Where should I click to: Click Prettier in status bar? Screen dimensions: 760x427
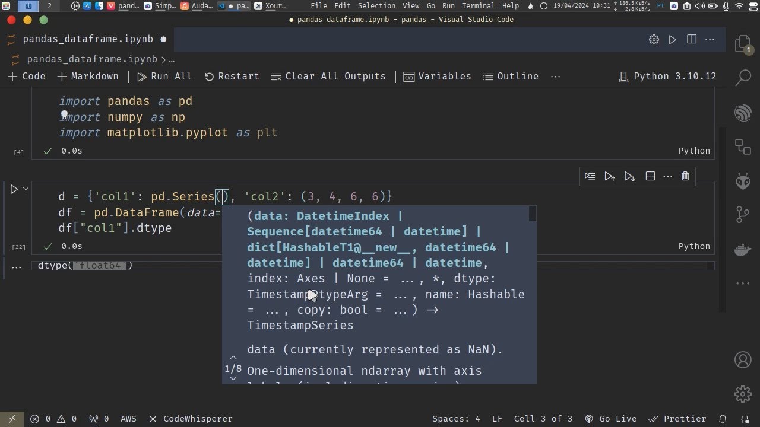point(677,419)
